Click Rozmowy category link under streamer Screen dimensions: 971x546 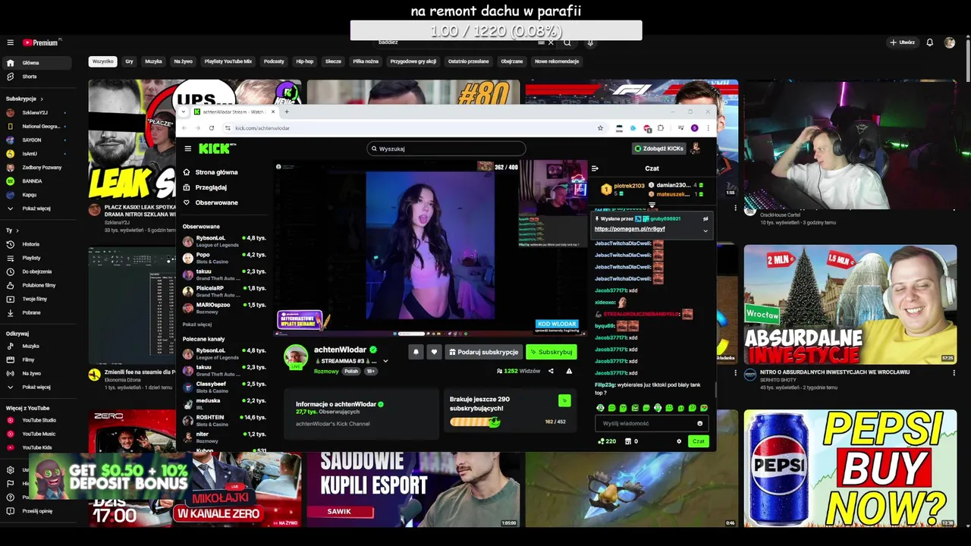coord(326,372)
